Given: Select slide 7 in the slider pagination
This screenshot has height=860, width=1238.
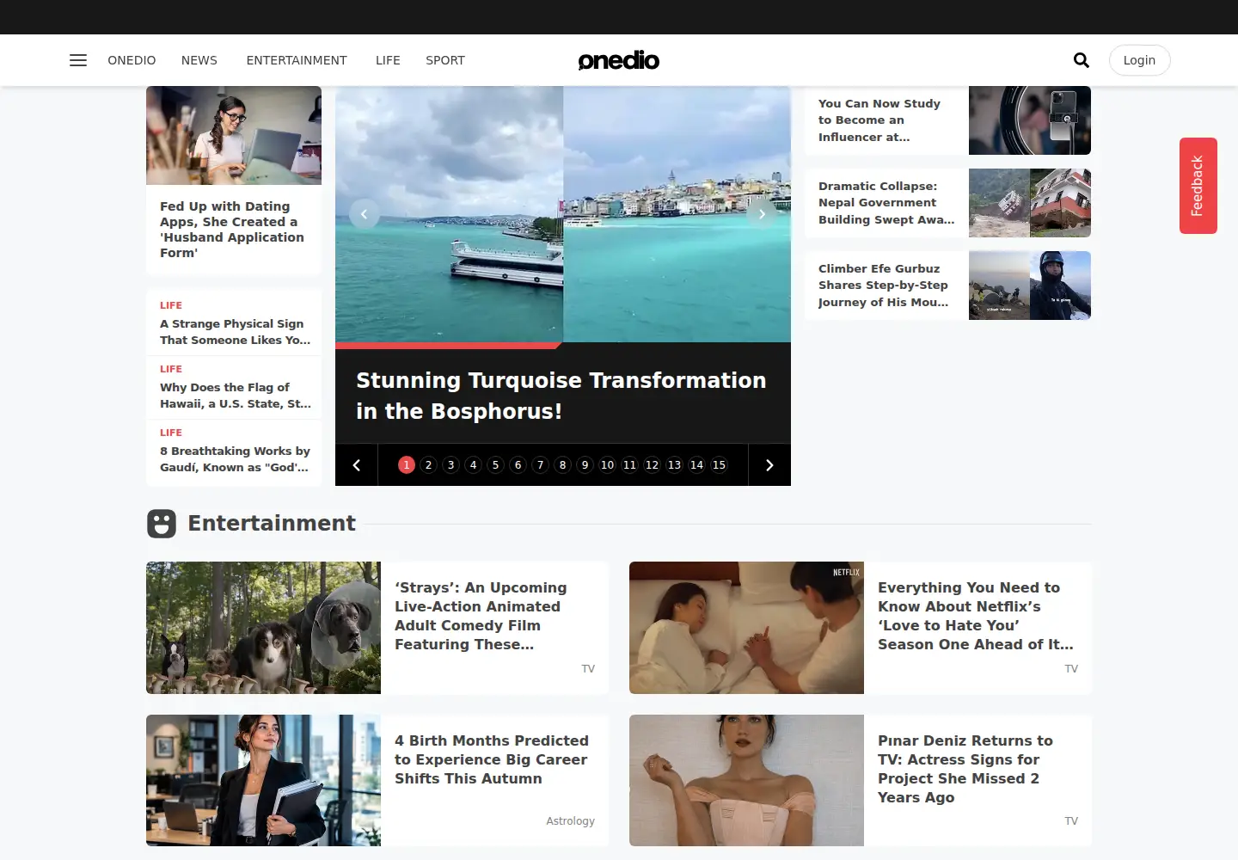Looking at the screenshot, I should 541,465.
